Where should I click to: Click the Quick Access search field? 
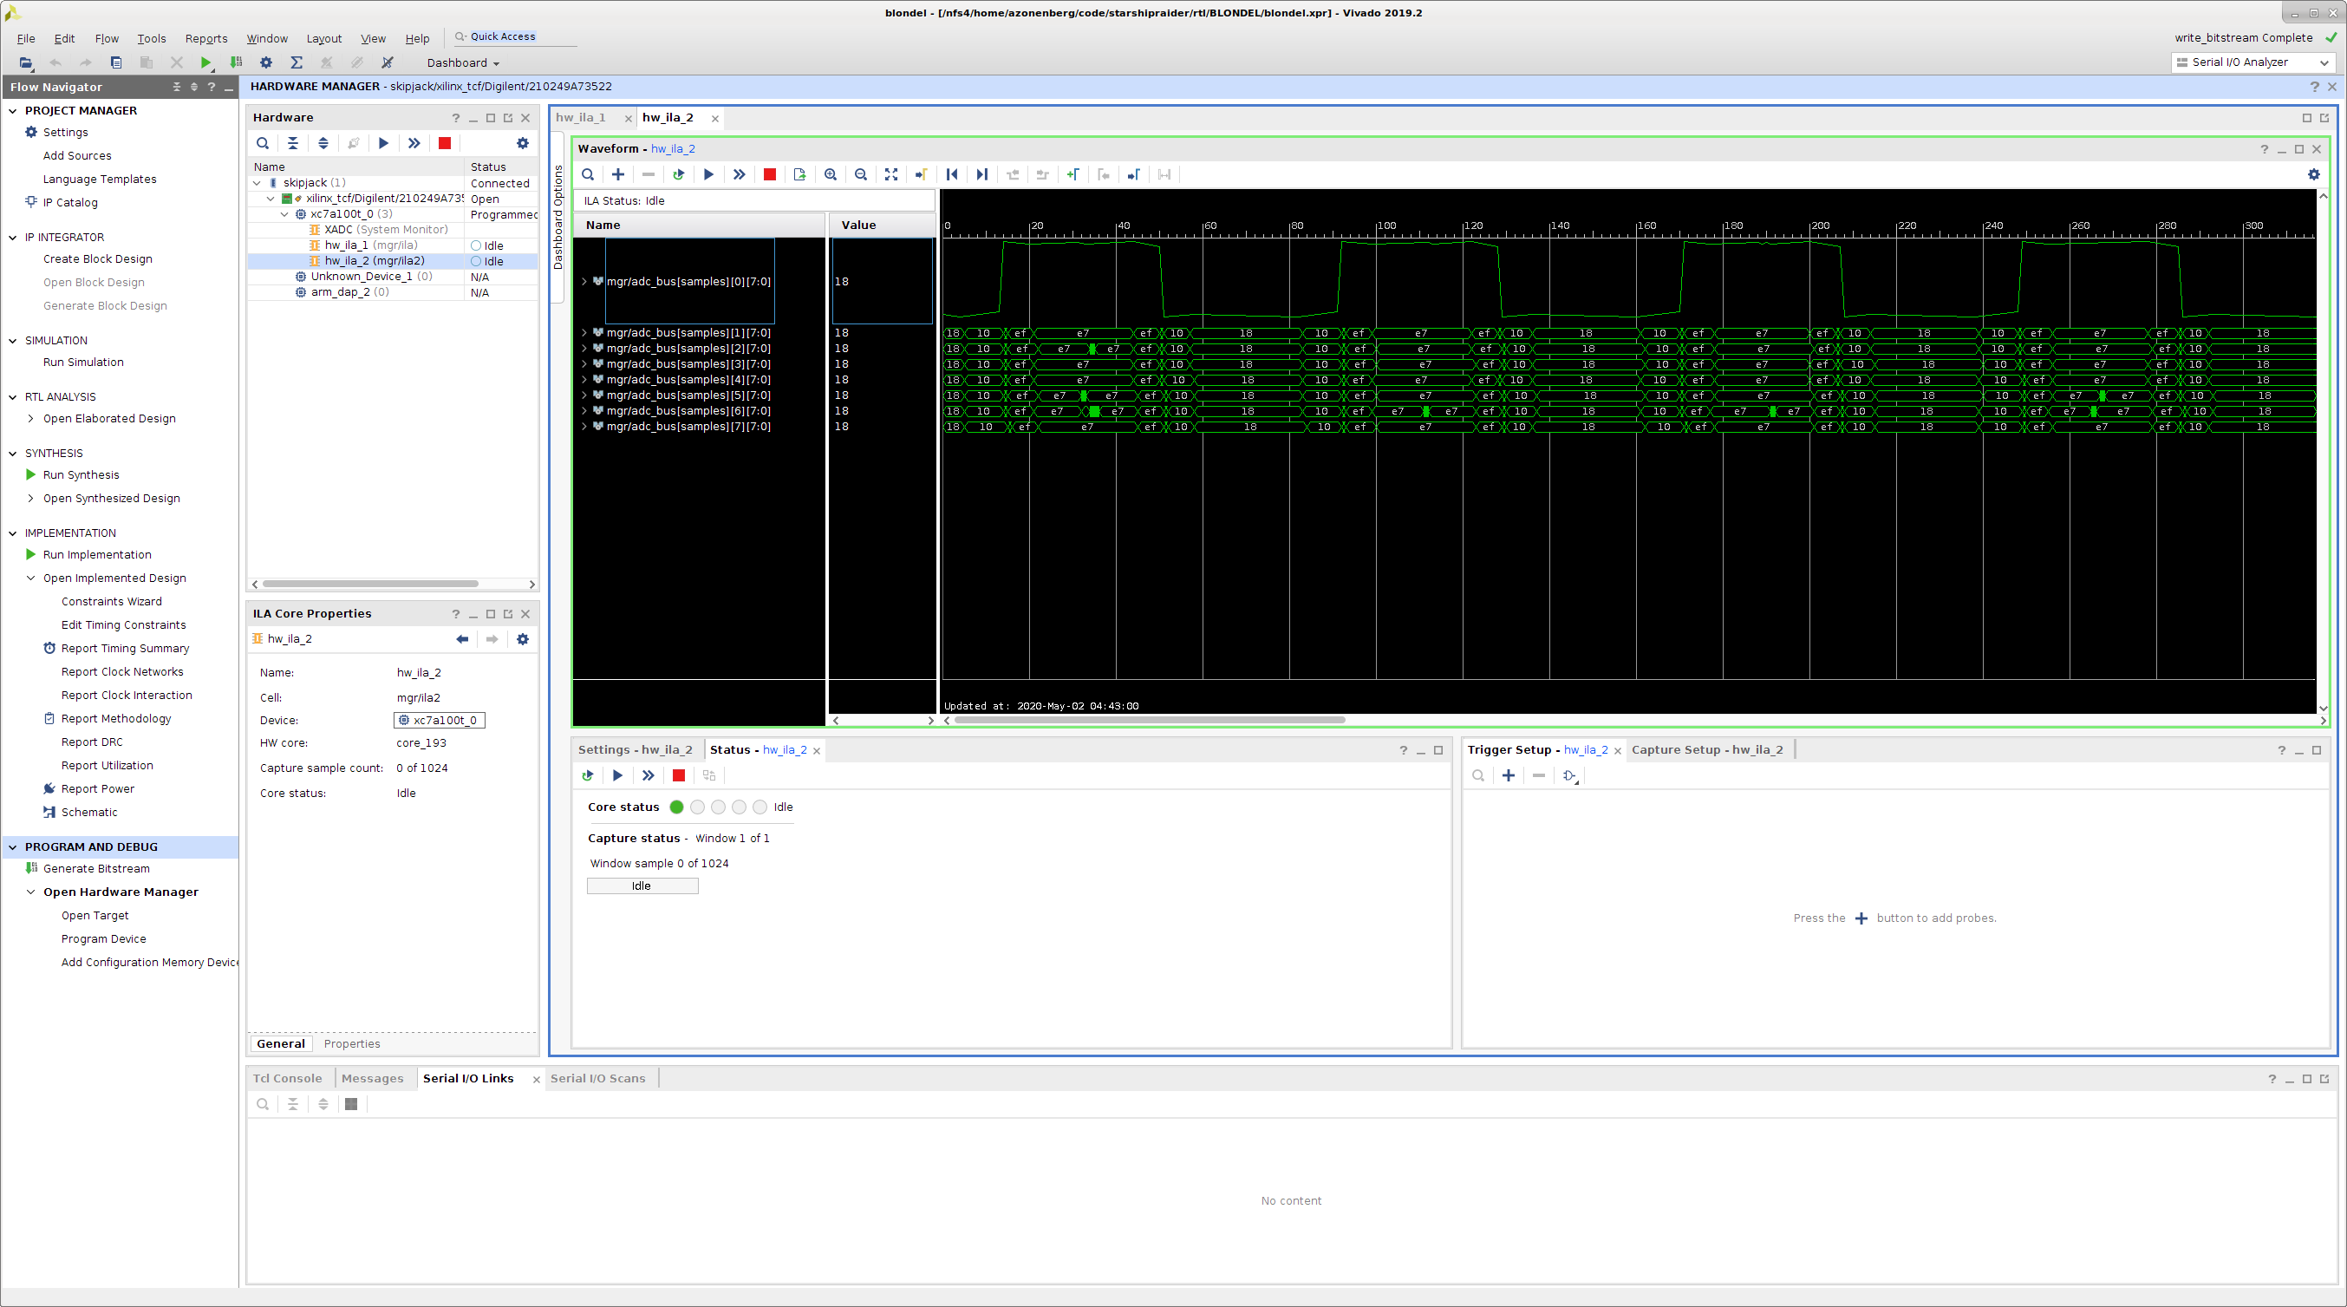[x=514, y=36]
